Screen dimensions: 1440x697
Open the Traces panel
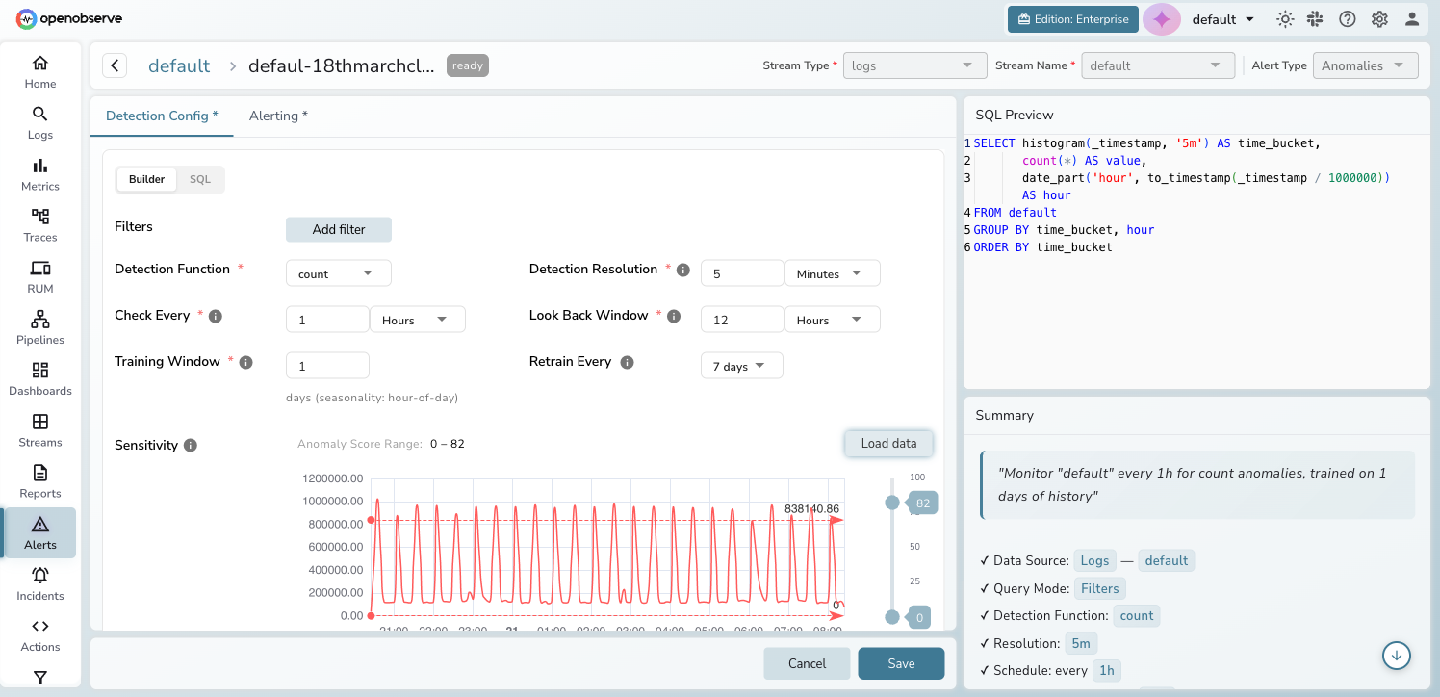pyautogui.click(x=39, y=224)
